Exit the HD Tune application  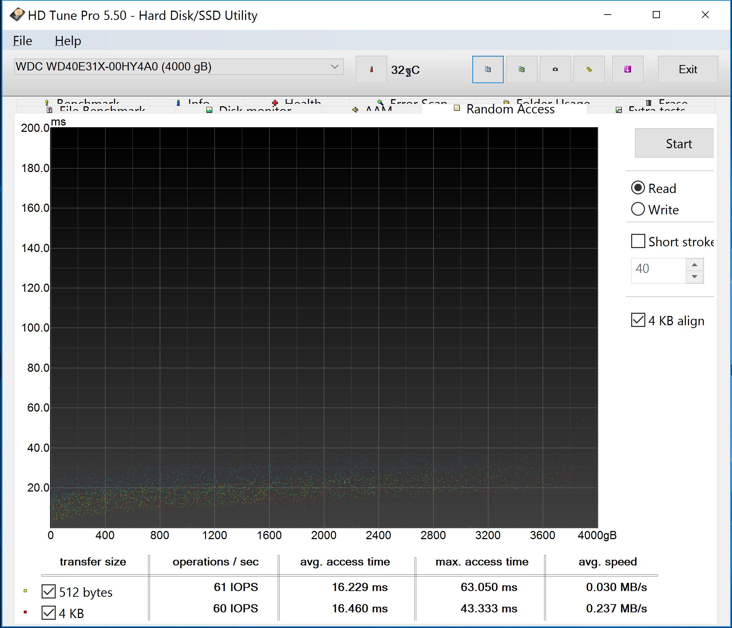(x=688, y=69)
